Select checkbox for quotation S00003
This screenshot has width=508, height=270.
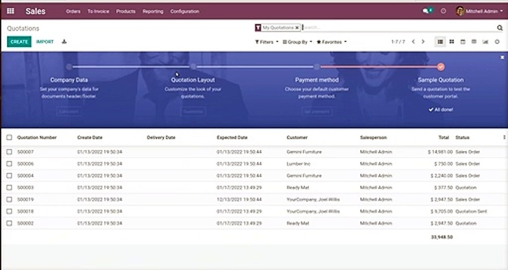[9, 187]
